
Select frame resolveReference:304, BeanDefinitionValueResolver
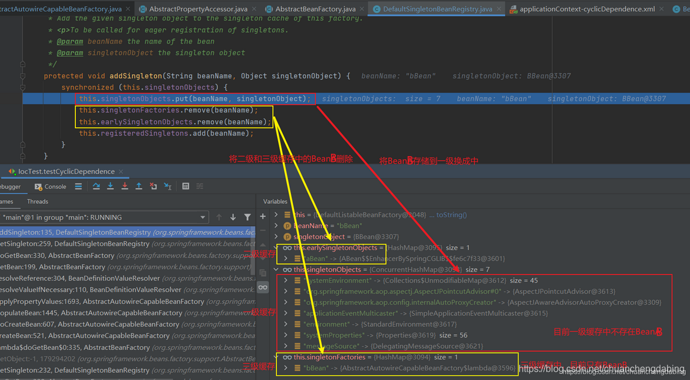tap(128, 279)
